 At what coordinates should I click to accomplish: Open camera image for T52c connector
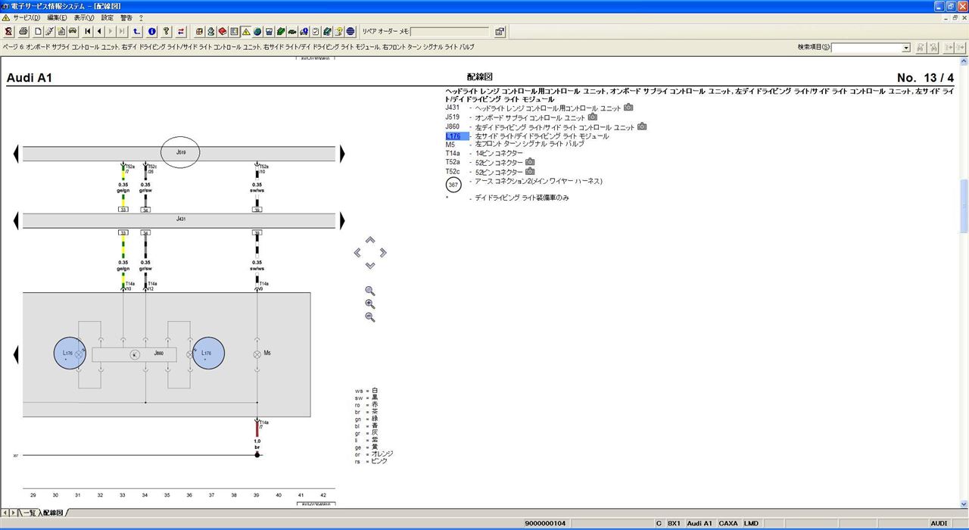[530, 172]
